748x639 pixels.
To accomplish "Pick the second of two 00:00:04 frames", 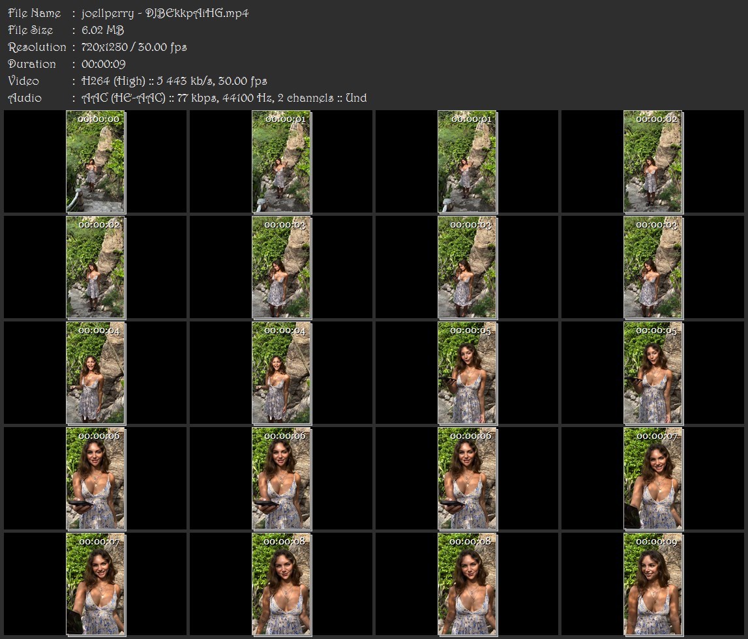I will [282, 372].
